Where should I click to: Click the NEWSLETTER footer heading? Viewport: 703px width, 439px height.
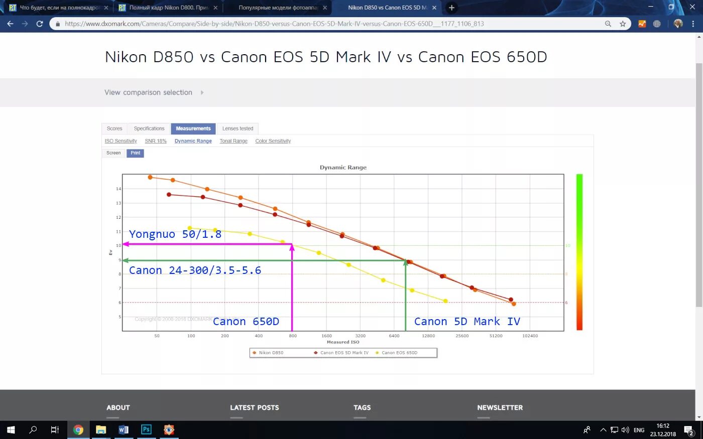500,407
